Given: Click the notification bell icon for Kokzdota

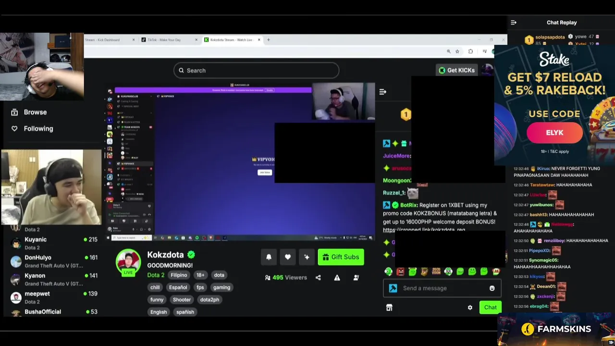Looking at the screenshot, I should pos(269,257).
